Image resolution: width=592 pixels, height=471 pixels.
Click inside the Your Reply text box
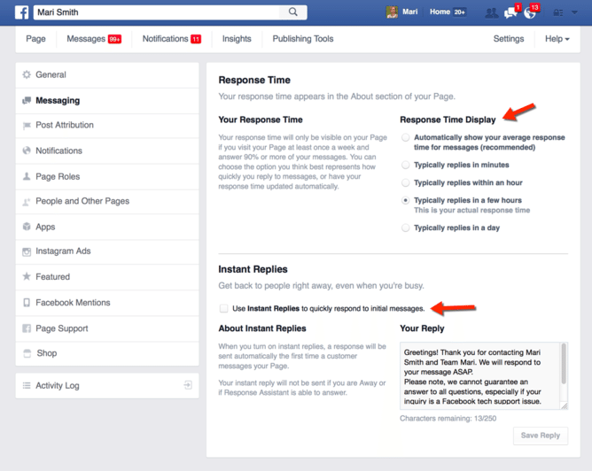(x=479, y=375)
